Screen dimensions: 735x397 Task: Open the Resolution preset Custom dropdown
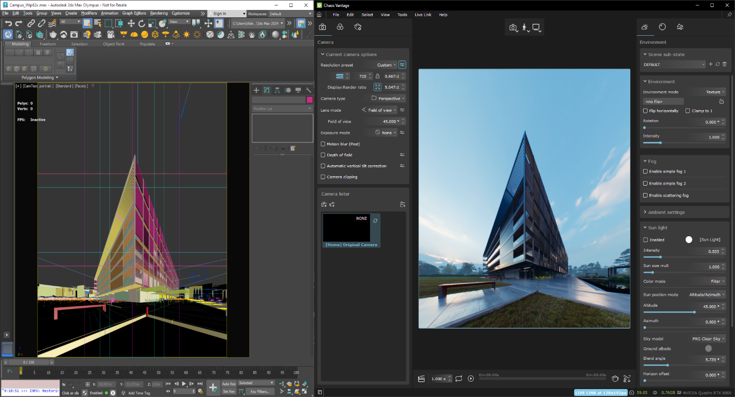(386, 65)
